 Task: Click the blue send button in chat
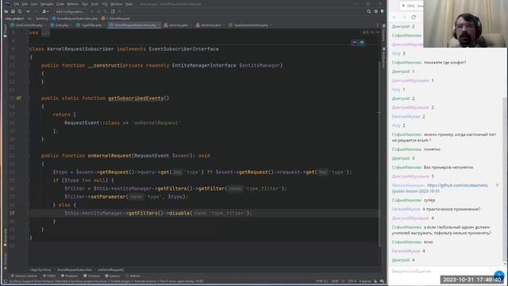pos(499,276)
